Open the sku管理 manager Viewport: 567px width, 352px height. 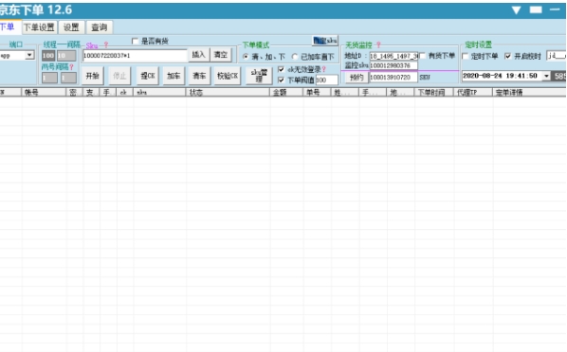point(259,76)
